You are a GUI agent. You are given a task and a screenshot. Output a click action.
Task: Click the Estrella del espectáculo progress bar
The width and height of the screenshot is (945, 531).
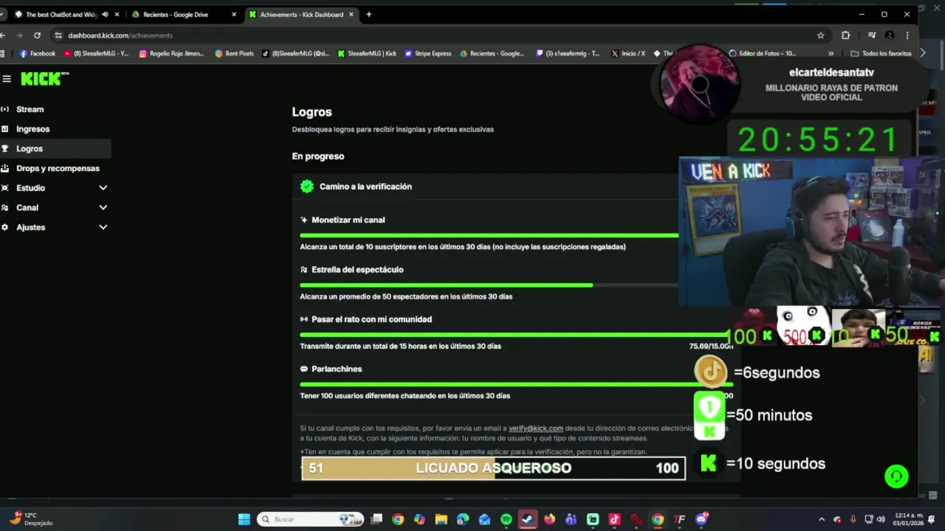pyautogui.click(x=489, y=285)
